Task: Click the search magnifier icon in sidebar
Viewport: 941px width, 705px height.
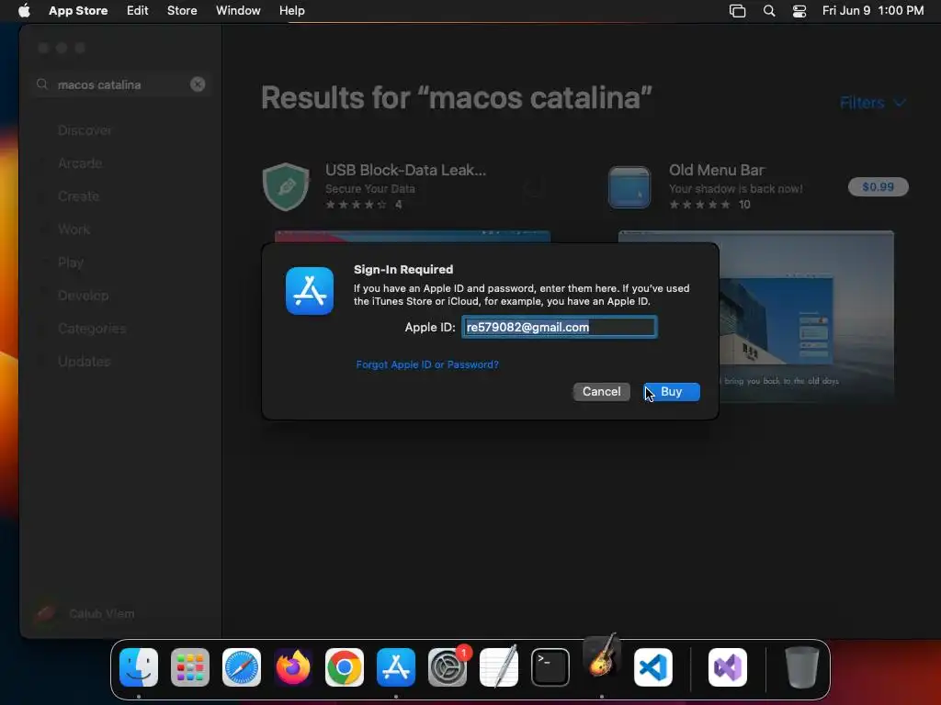Action: (x=42, y=84)
